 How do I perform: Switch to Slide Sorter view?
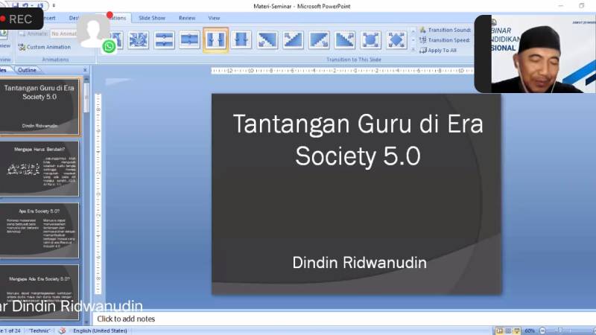coord(508,331)
